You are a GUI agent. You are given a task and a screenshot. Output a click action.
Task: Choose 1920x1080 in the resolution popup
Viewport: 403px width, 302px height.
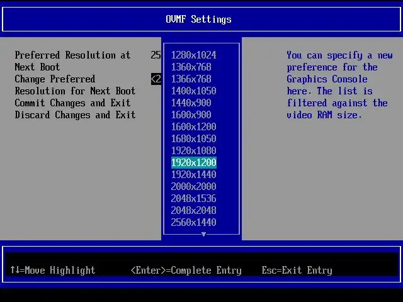click(194, 150)
